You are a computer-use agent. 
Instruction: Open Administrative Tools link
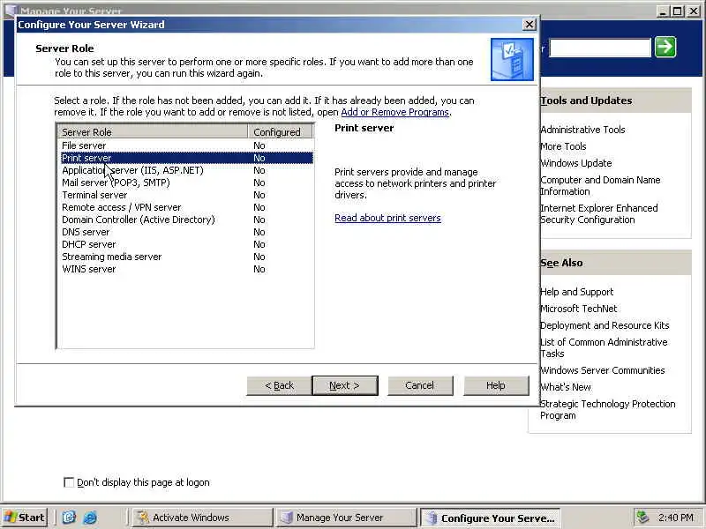(582, 130)
